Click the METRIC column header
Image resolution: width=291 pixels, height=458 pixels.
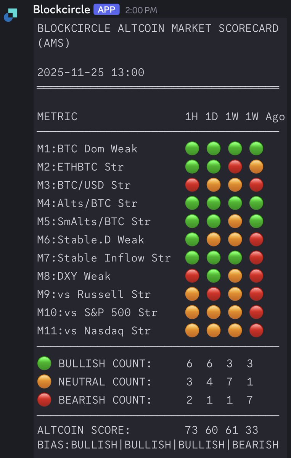tap(57, 116)
